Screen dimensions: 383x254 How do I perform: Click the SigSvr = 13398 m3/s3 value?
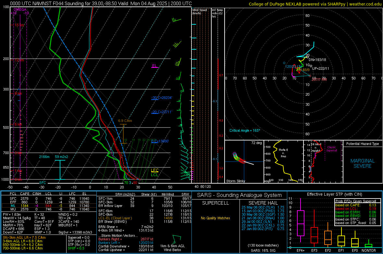tap(75, 233)
